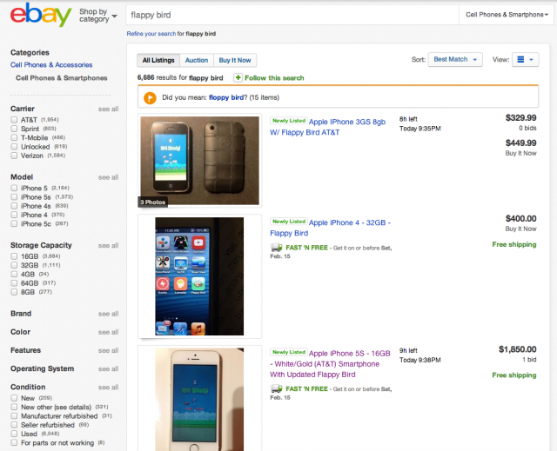Click the delivery truck icon on iPhone 5S listing

(277, 389)
